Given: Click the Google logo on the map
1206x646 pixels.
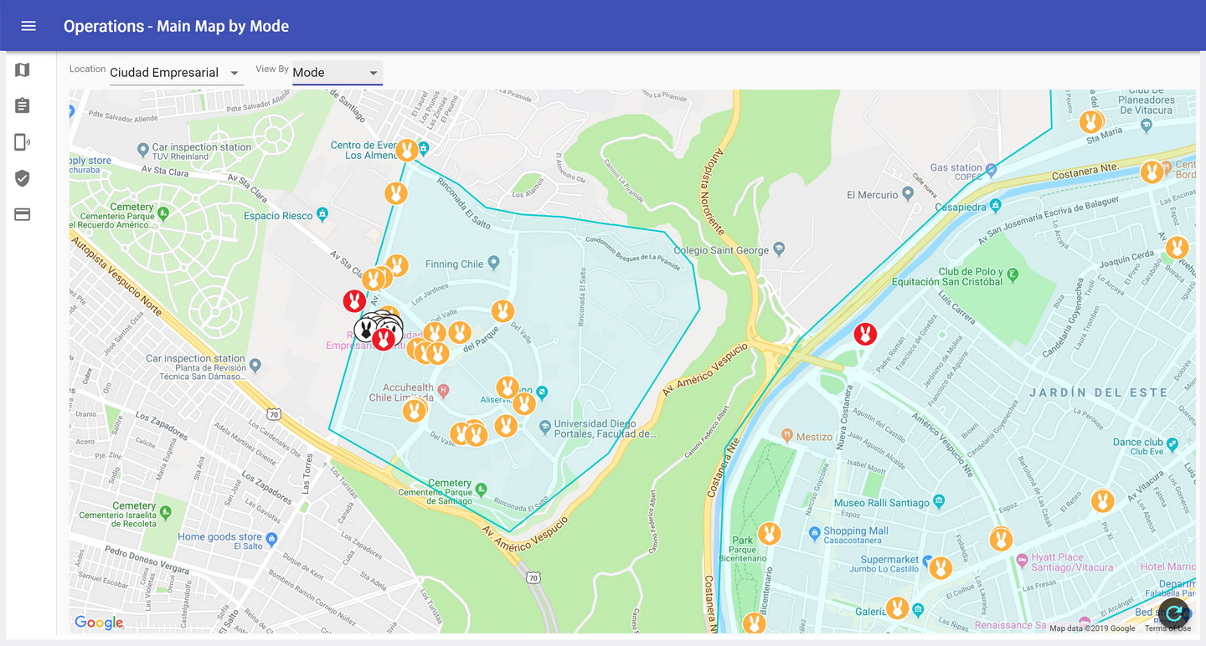Looking at the screenshot, I should (x=99, y=622).
